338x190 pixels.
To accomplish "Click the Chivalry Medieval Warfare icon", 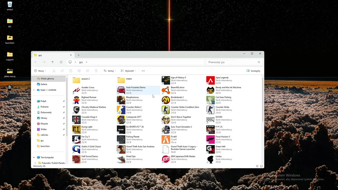I will [x=76, y=110].
